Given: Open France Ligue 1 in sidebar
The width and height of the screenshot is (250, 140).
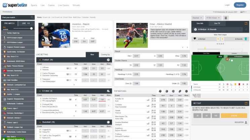Looking at the screenshot, I should click(x=18, y=109).
